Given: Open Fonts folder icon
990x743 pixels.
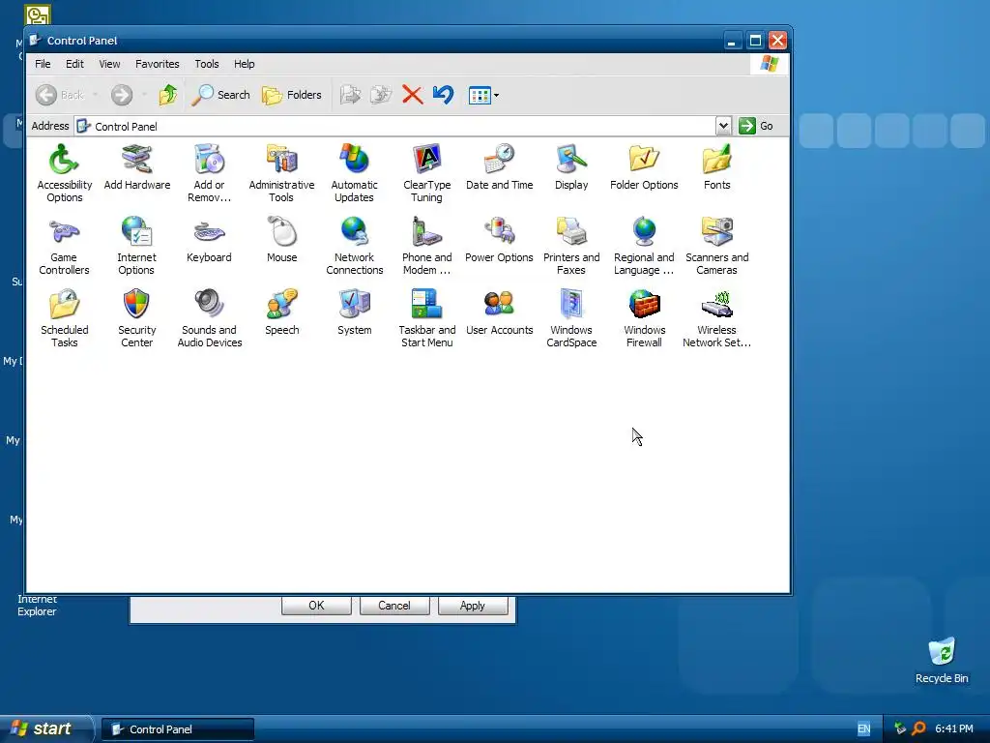Looking at the screenshot, I should 716,166.
